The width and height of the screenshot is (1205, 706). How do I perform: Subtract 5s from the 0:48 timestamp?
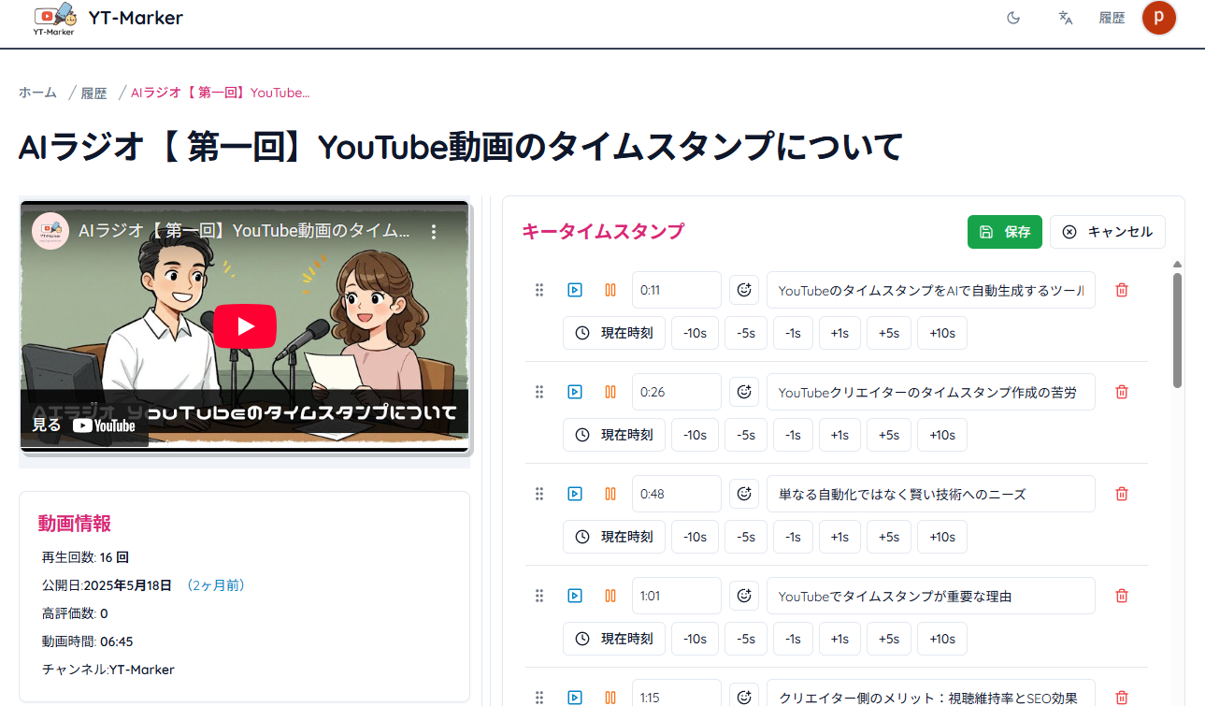pos(746,537)
